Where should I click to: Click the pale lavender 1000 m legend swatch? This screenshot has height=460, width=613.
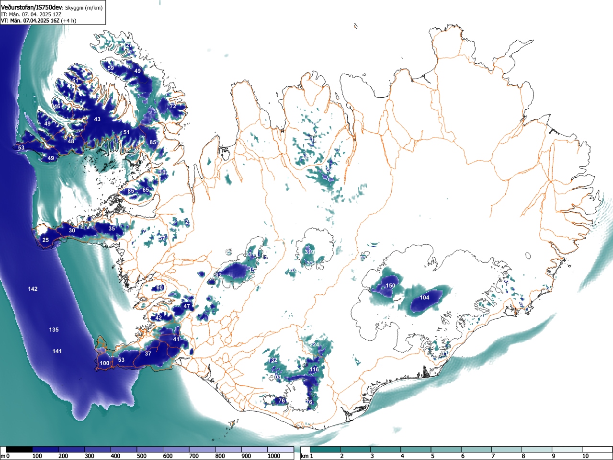(281, 449)
